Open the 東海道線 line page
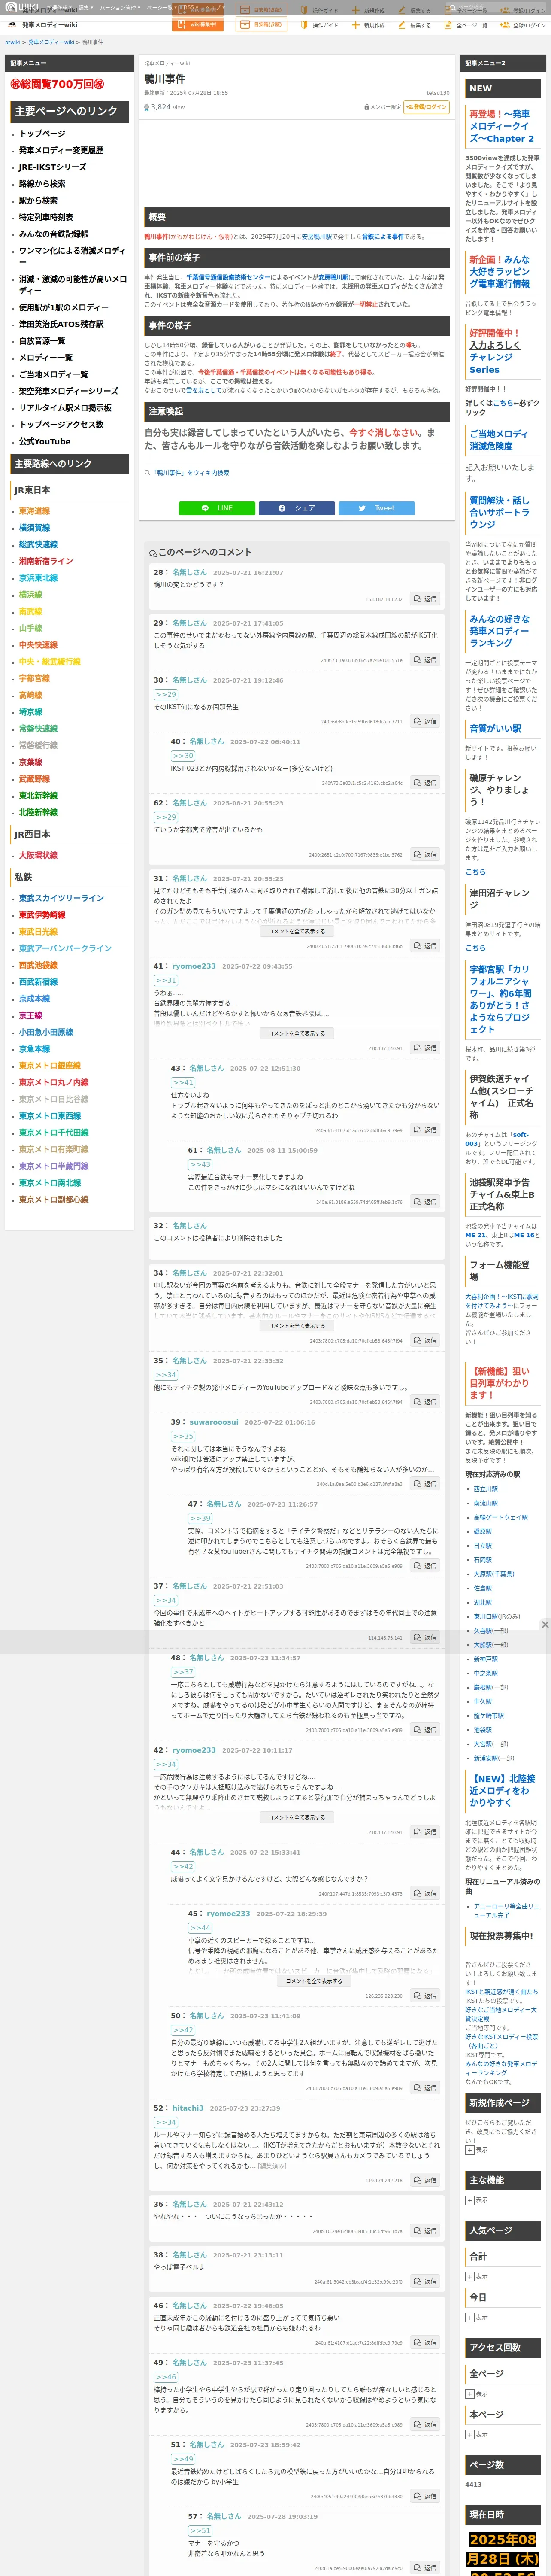 pos(34,511)
